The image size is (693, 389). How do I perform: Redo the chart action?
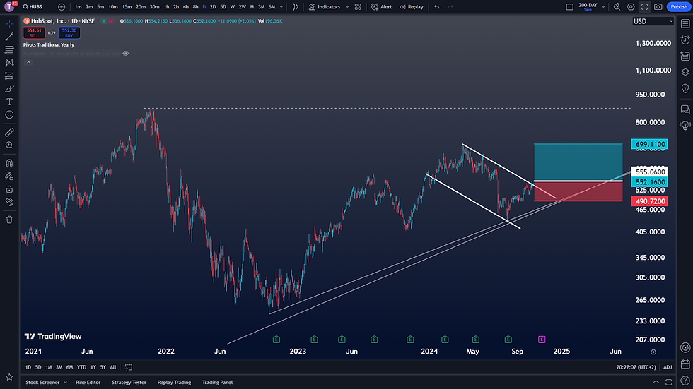tap(450, 6)
